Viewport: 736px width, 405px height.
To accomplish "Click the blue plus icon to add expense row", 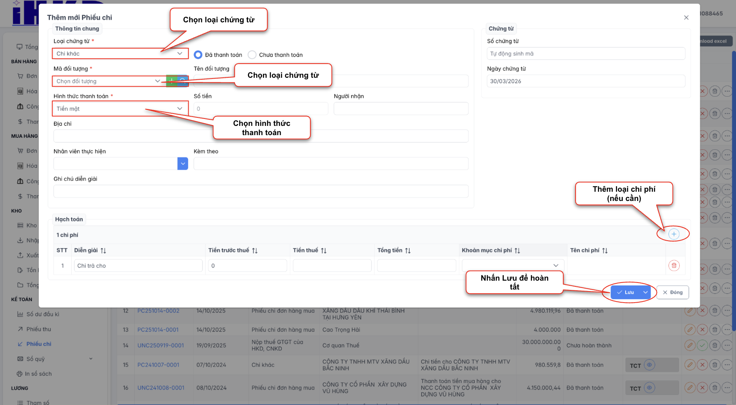I will pos(674,234).
